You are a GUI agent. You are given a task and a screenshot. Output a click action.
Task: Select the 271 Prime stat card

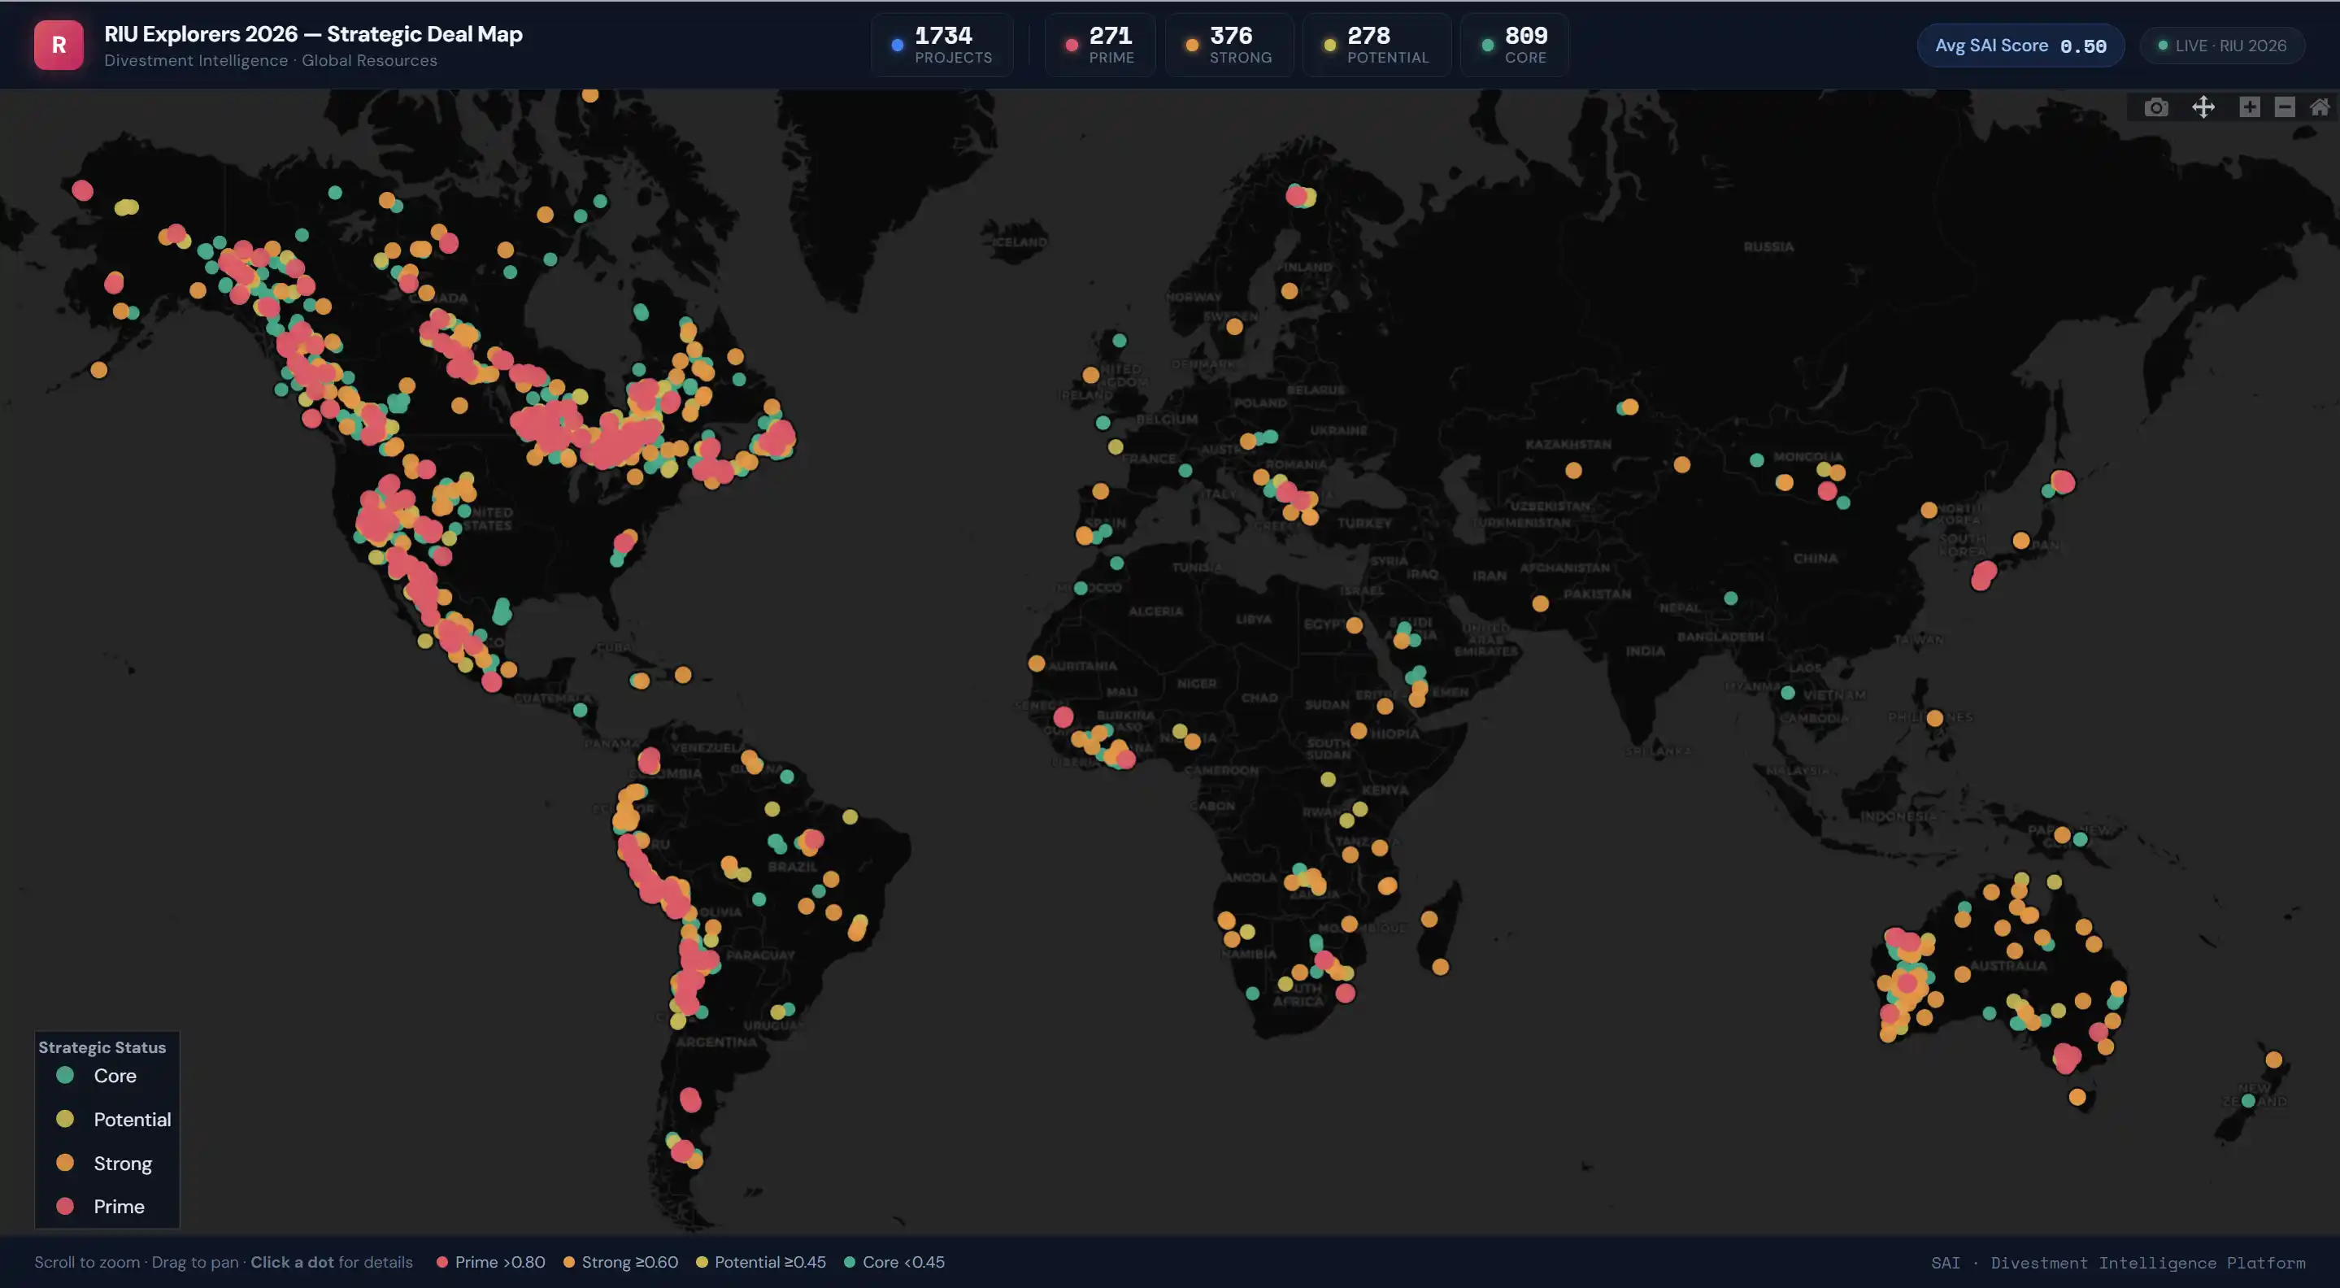(1100, 46)
